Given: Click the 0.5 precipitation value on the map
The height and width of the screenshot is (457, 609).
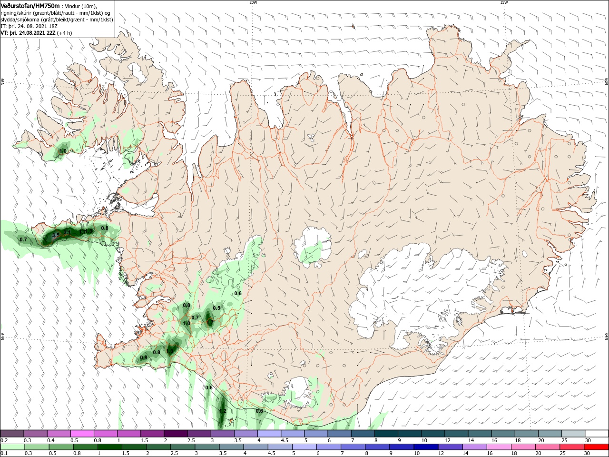Looking at the screenshot, I should 216,308.
